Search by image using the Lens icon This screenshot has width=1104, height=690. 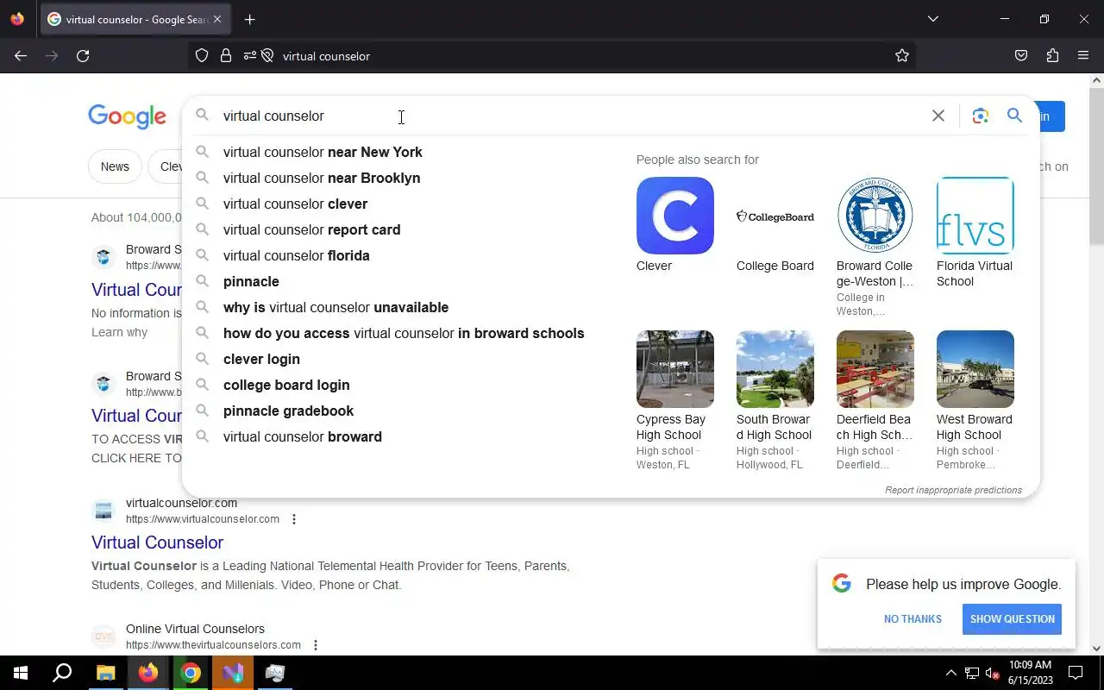coord(980,116)
